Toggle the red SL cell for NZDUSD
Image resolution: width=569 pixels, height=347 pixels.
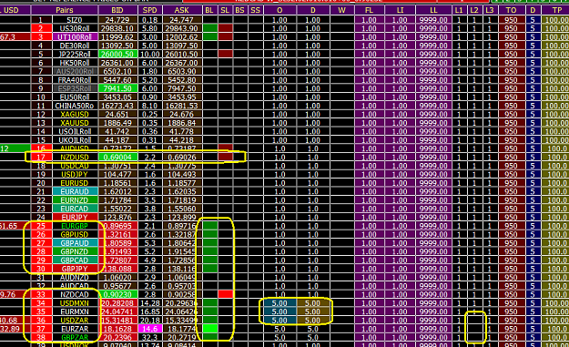[x=226, y=158]
